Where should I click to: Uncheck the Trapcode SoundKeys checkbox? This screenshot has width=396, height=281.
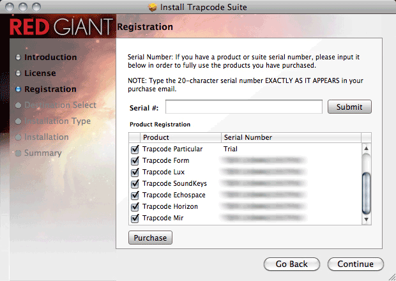[x=135, y=183]
